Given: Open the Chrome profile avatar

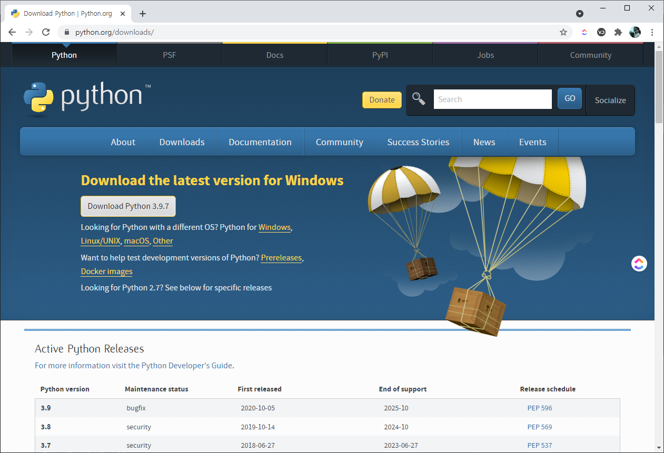Looking at the screenshot, I should (635, 32).
